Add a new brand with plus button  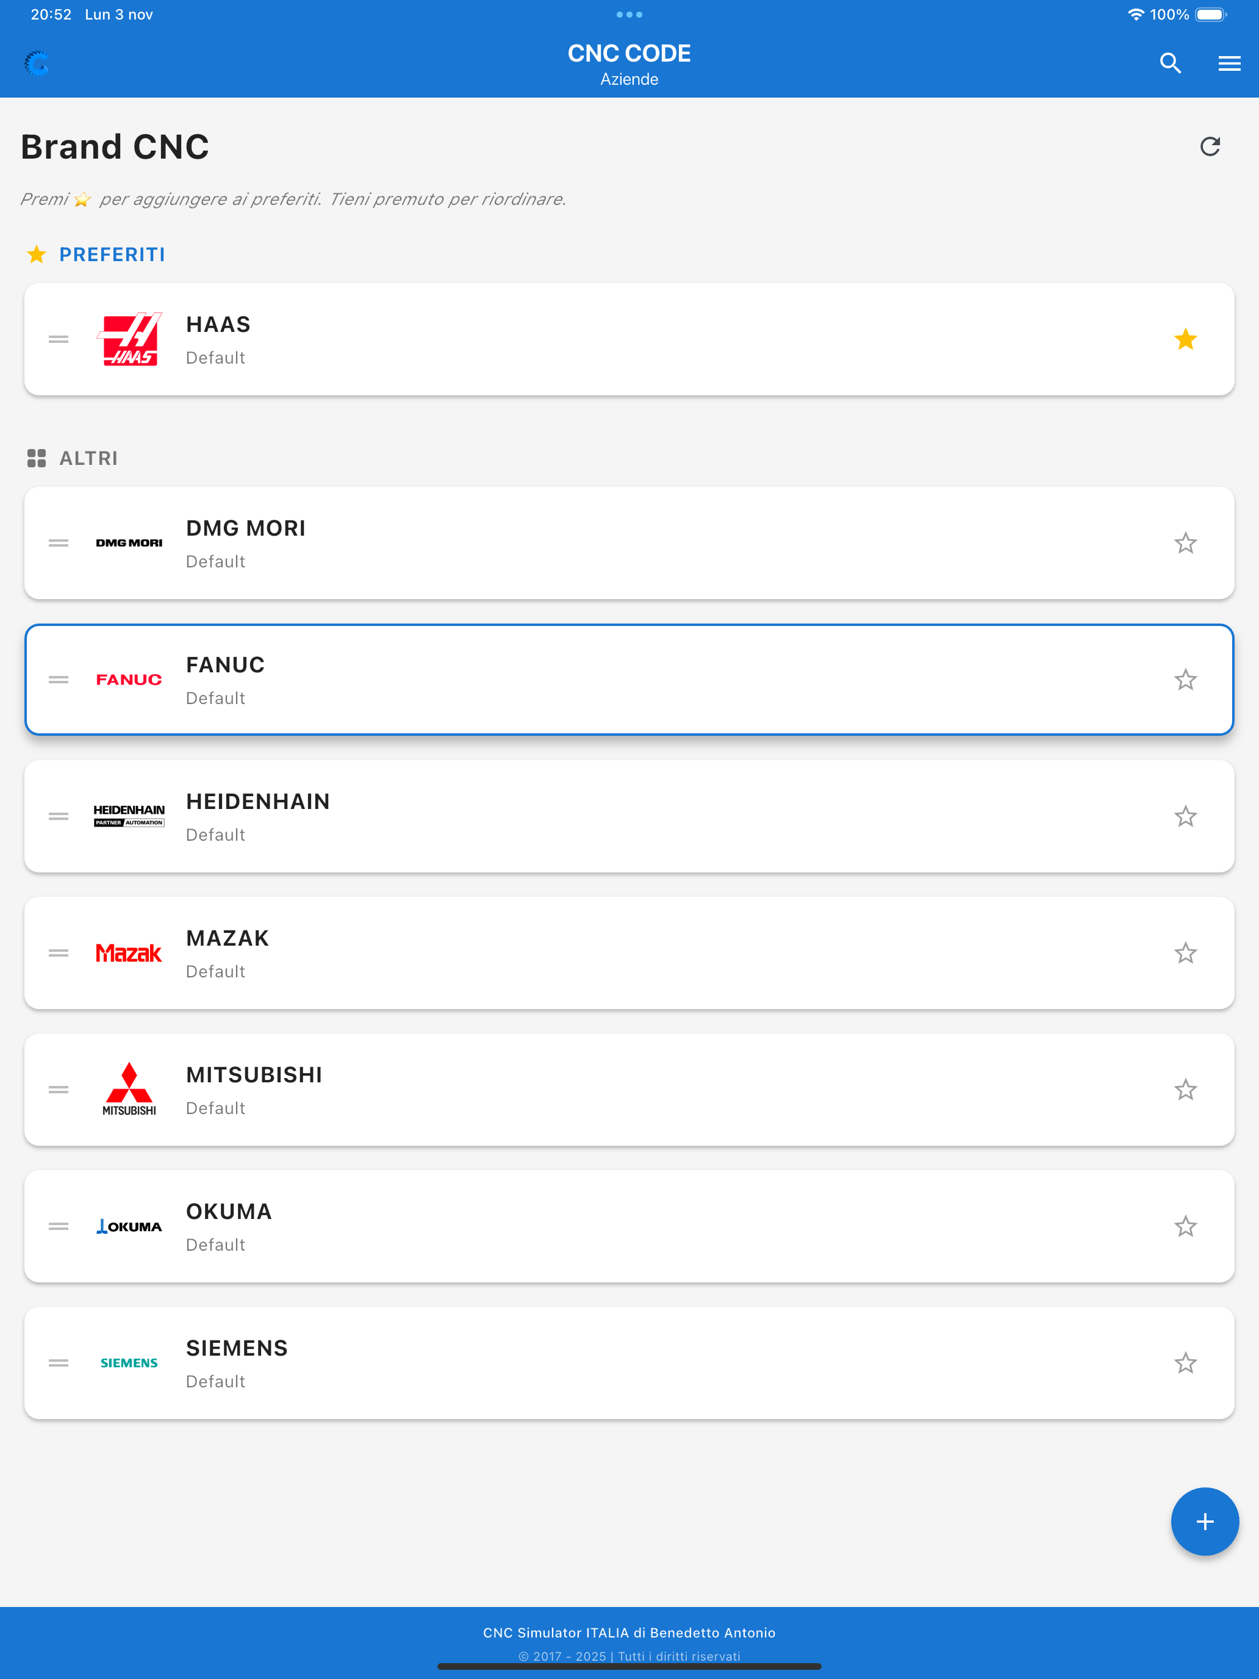[1204, 1521]
